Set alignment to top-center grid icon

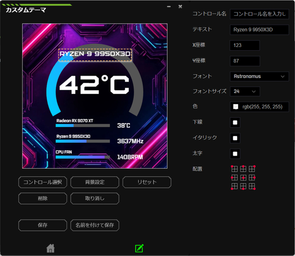coord(243,169)
